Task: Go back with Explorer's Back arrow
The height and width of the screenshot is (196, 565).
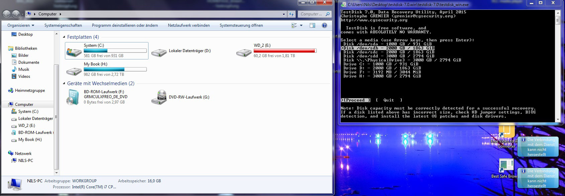Action: [6, 14]
